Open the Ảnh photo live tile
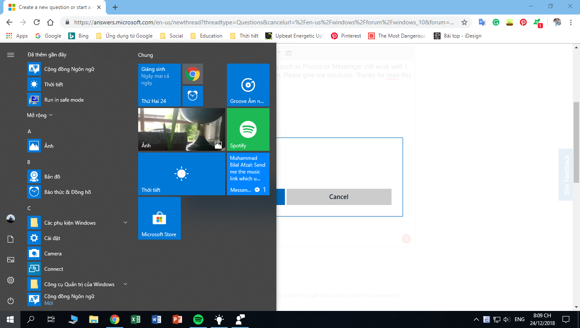580x328 pixels. click(182, 129)
